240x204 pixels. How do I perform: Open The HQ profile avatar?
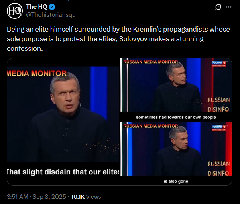coord(15,11)
